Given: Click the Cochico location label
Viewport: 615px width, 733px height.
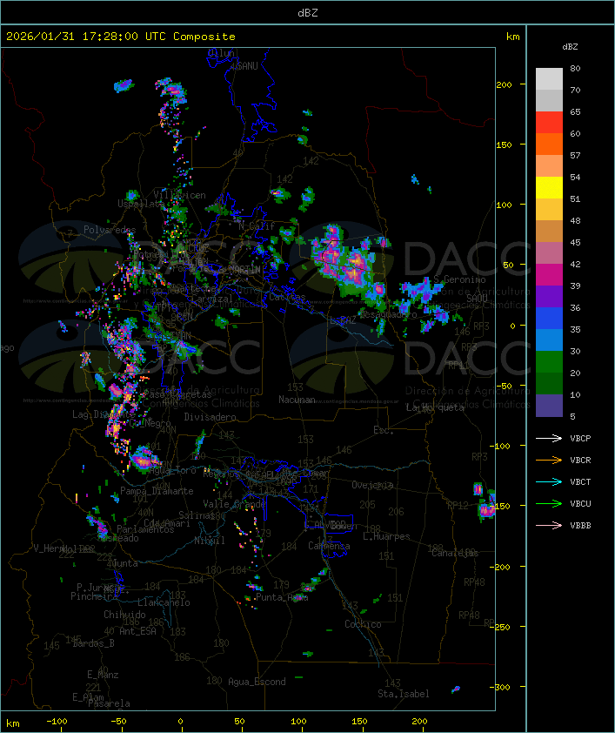Looking at the screenshot, I should coord(362,624).
